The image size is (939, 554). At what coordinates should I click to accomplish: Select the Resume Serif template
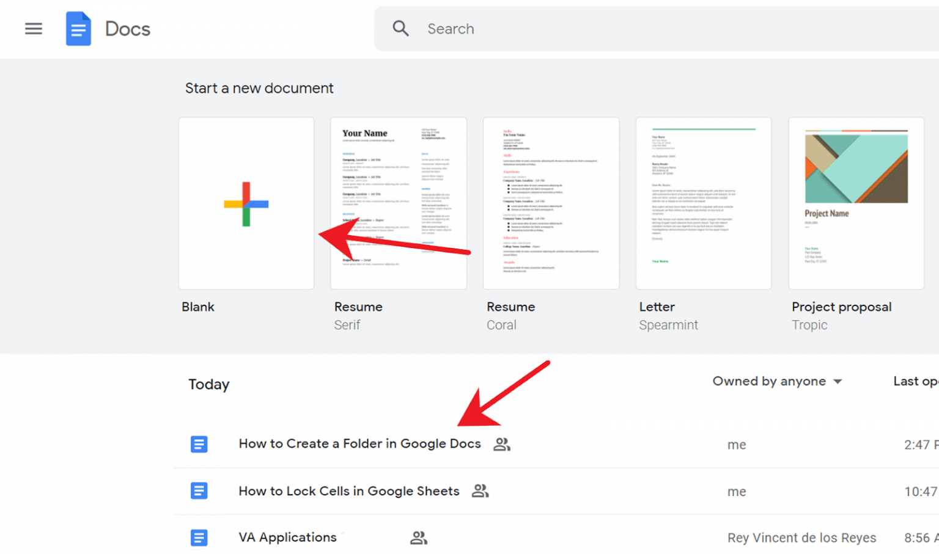(398, 203)
